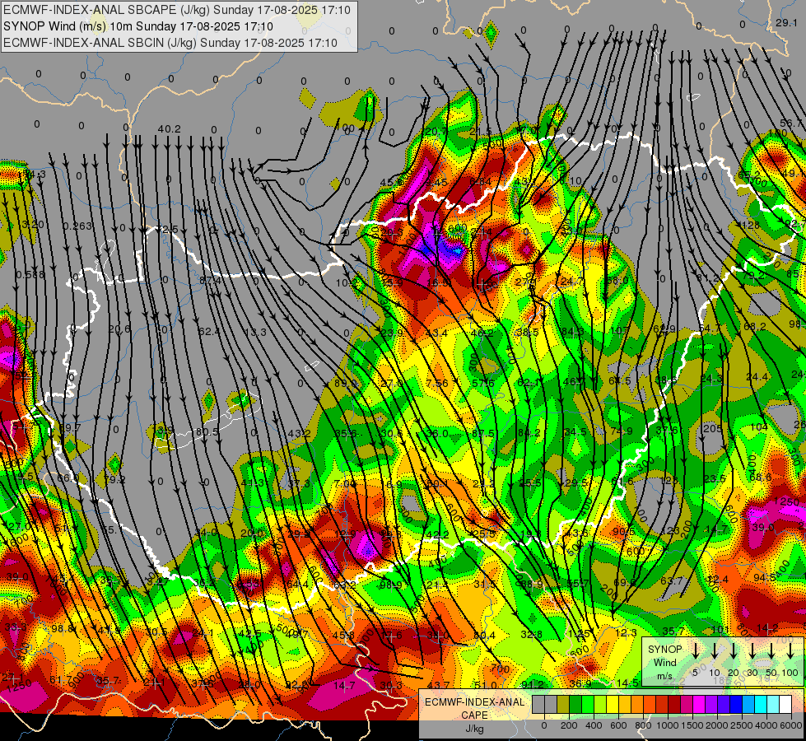Viewport: 806px width, 741px height.
Task: Click the map value '0.263'
Action: (77, 226)
